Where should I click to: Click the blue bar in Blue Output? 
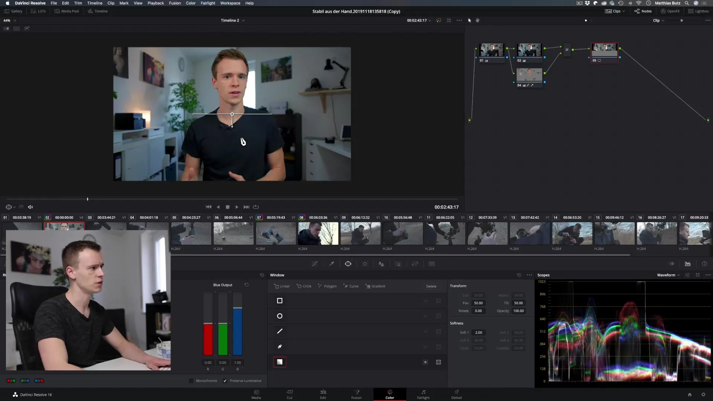click(x=238, y=331)
